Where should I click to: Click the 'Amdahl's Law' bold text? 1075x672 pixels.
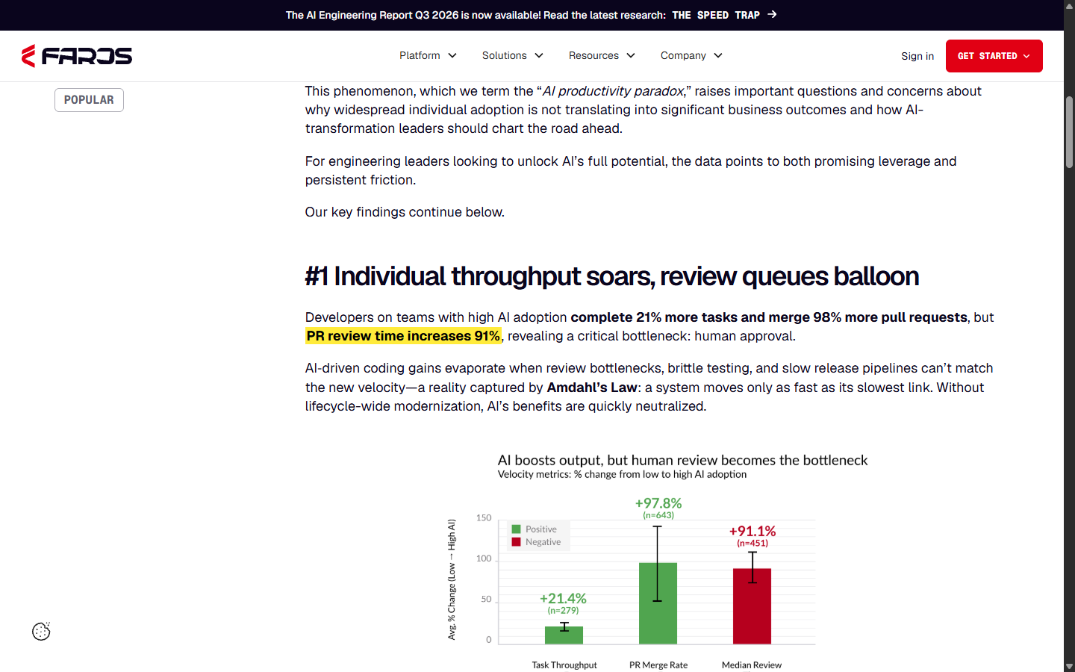tap(592, 388)
